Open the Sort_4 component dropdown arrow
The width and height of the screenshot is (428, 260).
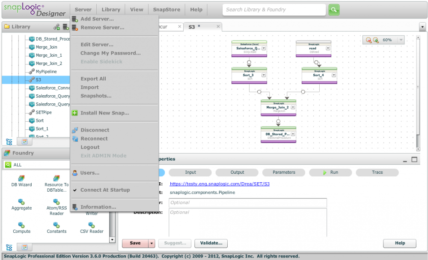[x=334, y=75]
